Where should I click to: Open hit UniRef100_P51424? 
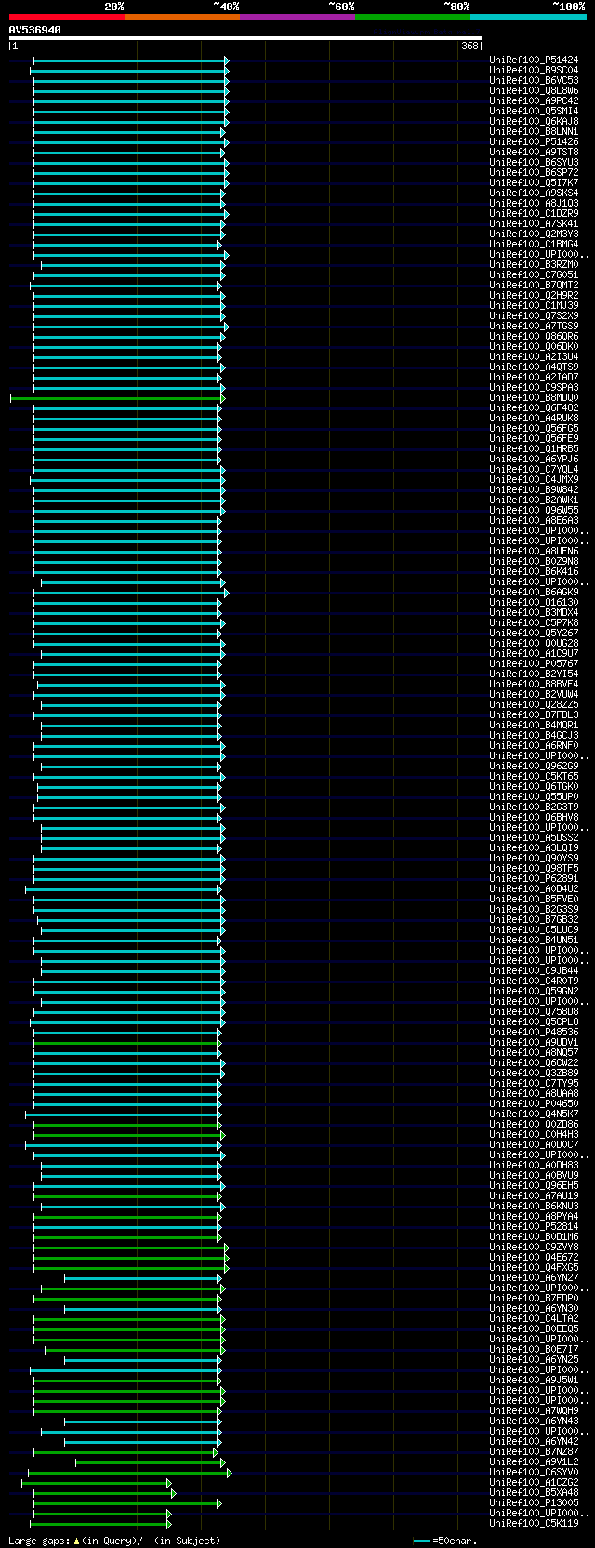[x=534, y=60]
